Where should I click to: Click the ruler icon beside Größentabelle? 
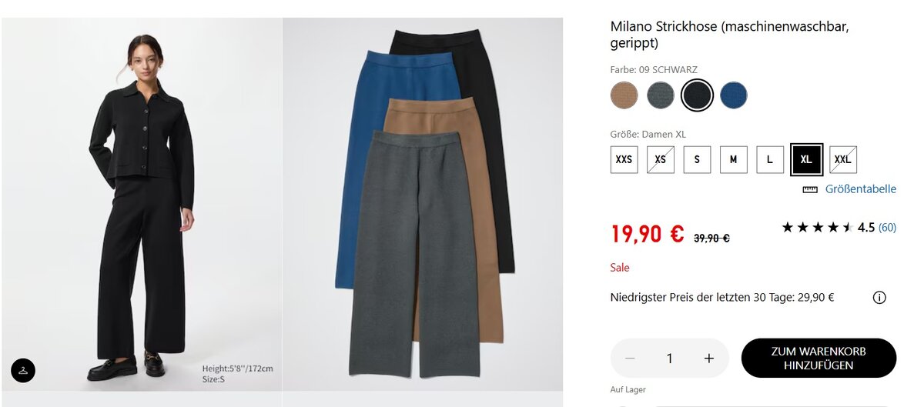(x=809, y=189)
